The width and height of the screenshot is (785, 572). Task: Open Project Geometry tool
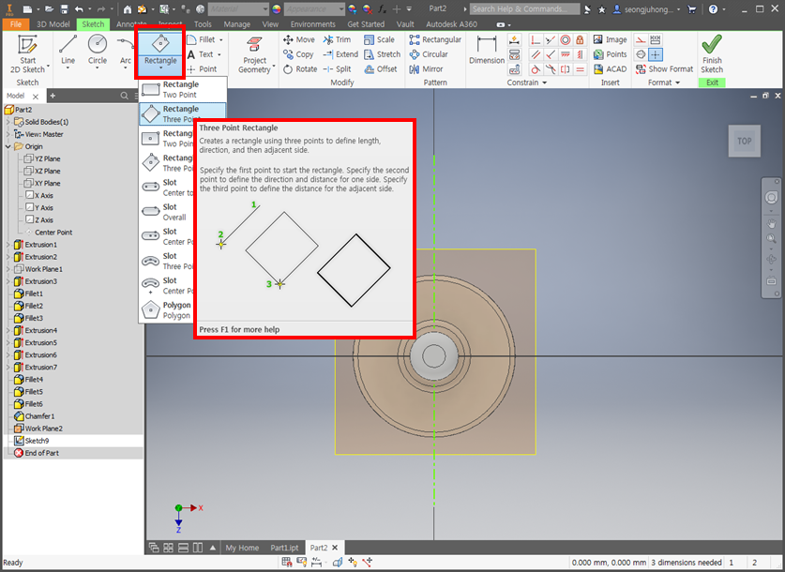[255, 55]
